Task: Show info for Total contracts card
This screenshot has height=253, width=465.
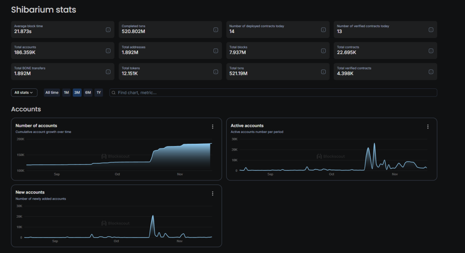Action: click(431, 51)
